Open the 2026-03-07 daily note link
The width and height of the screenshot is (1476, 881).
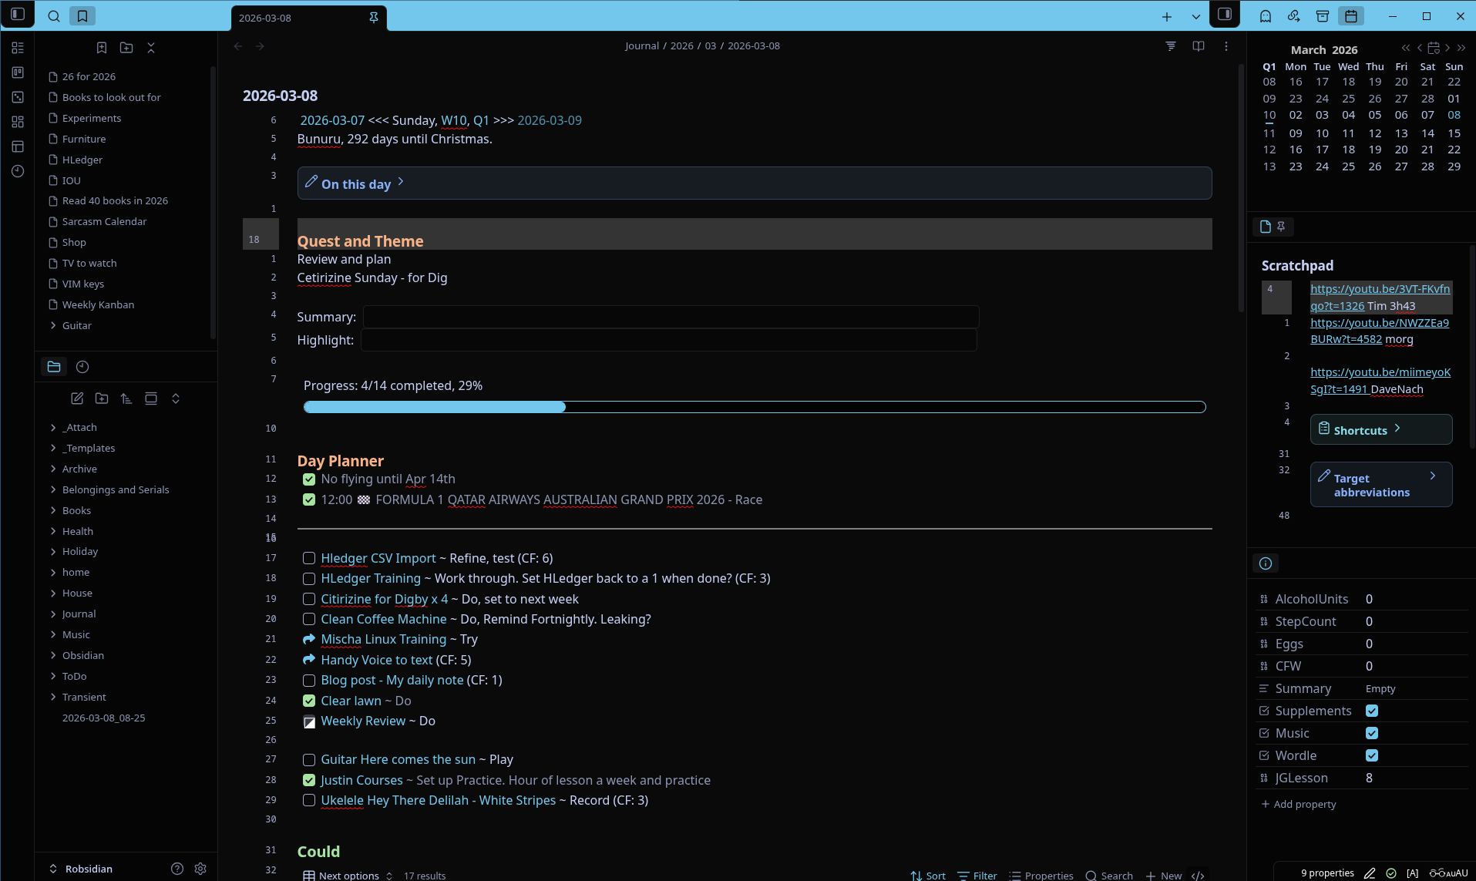pyautogui.click(x=331, y=120)
